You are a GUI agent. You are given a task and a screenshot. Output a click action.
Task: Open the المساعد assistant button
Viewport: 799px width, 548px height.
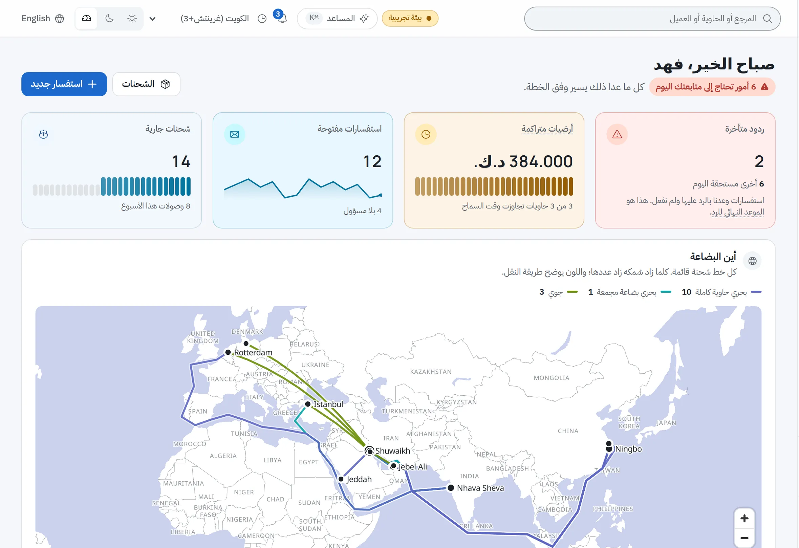click(x=337, y=18)
